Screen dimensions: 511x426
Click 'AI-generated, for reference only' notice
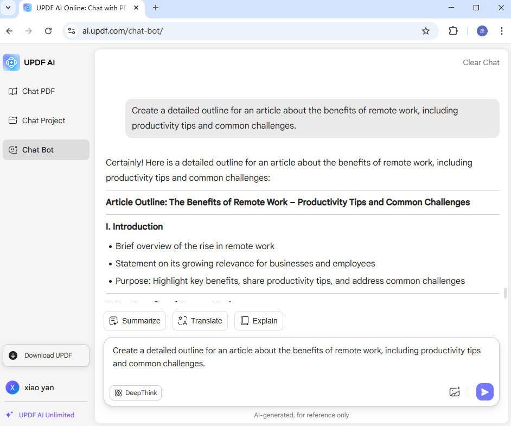(302, 415)
